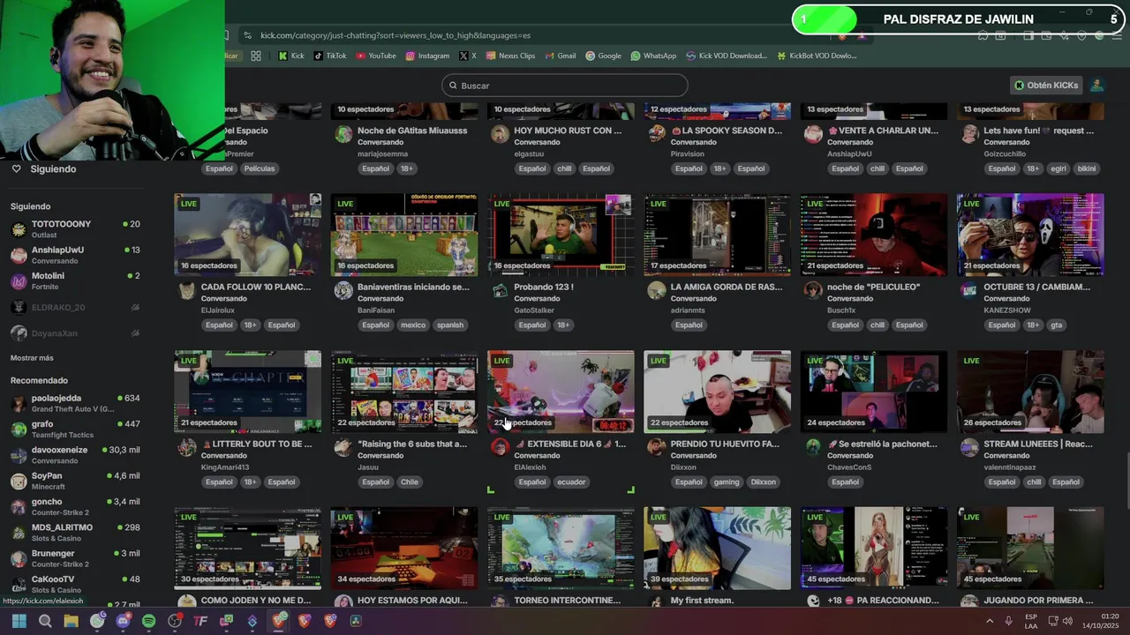Open the Gmail bookmark

[560, 56]
